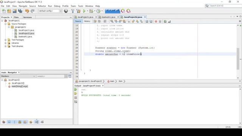
Task: Expand the Test Packages node
Action: click(6, 40)
